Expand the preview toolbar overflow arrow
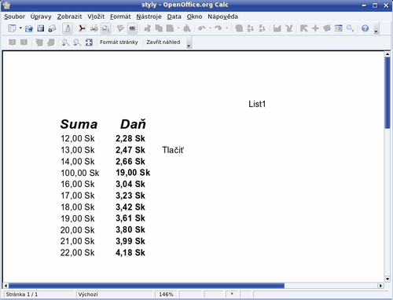393x300 pixels. 189,42
